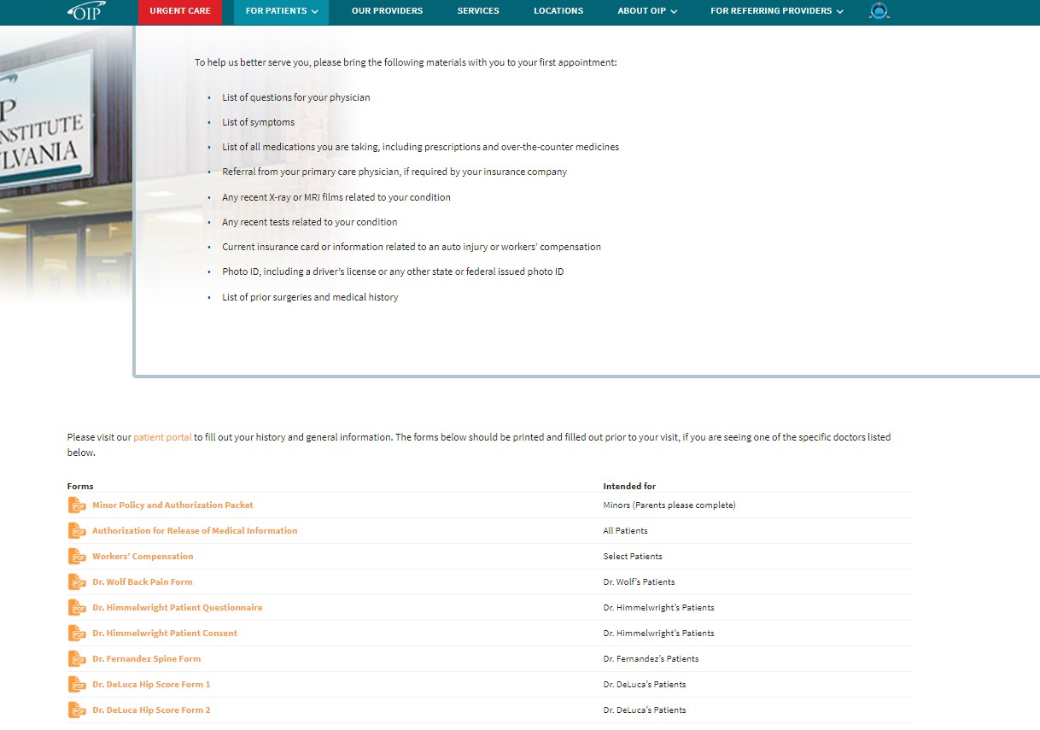Click PDF icon for Dr. Himmelwright Patient Consent
Screen dimensions: 1040x730
pyautogui.click(x=78, y=634)
